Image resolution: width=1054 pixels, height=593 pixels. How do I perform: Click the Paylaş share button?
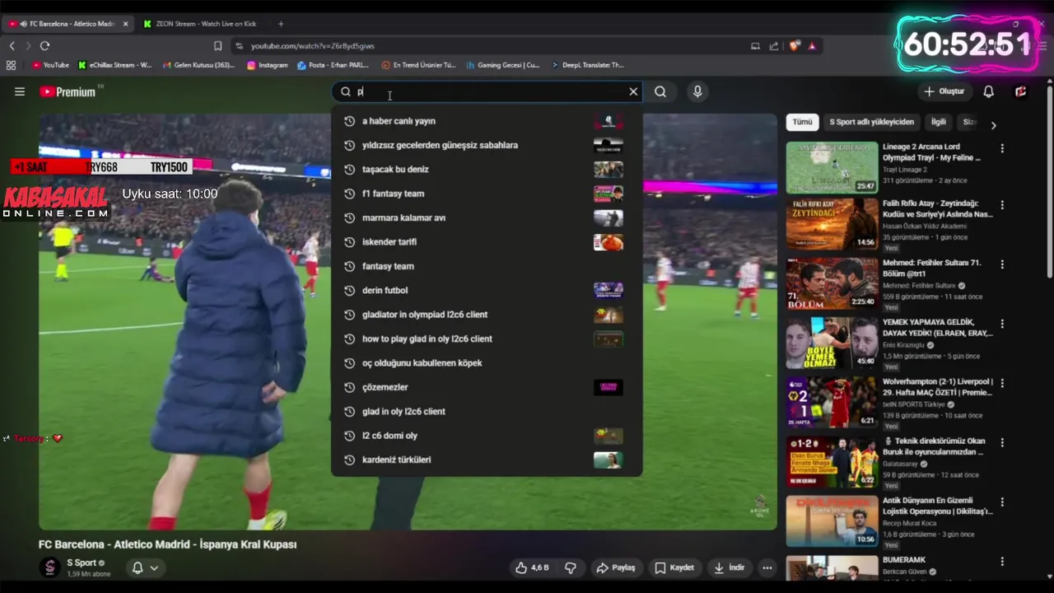(x=616, y=567)
